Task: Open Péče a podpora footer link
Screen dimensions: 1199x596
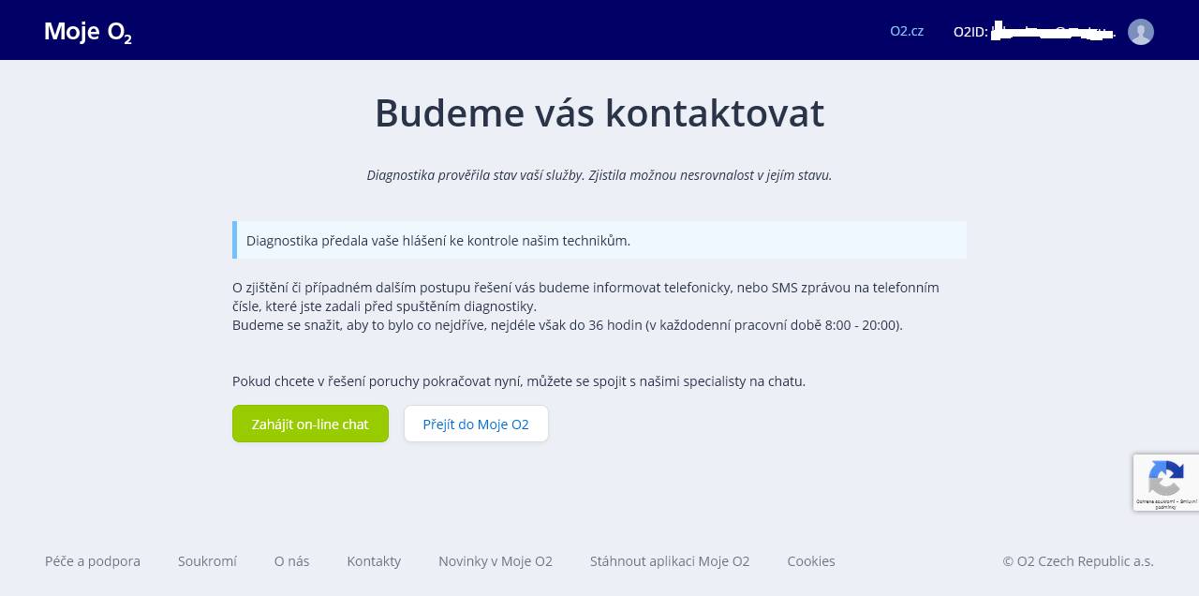Action: tap(93, 561)
